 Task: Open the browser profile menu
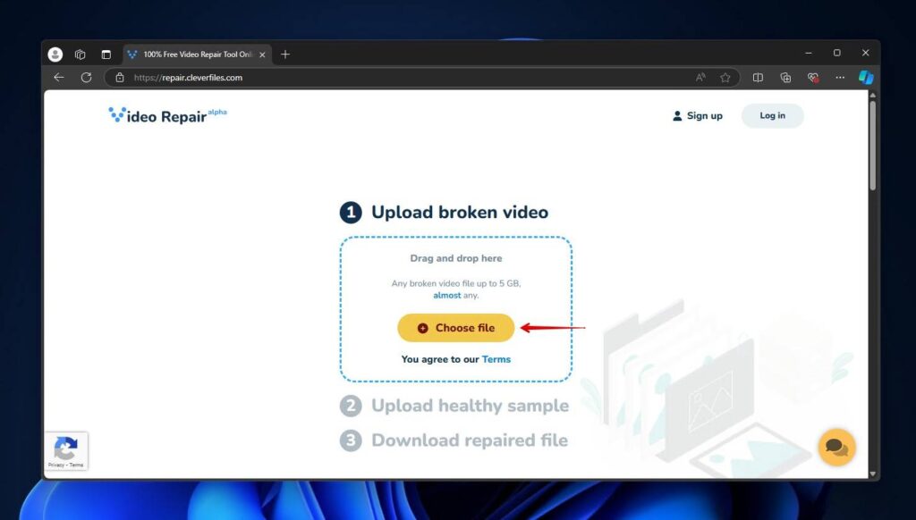[55, 53]
